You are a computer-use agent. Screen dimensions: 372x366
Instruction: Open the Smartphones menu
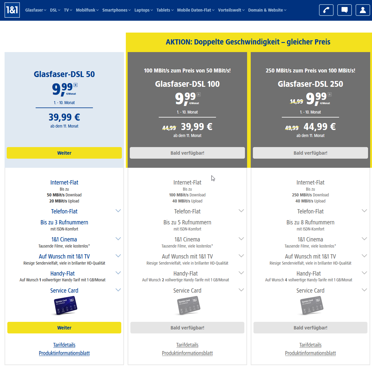coord(116,10)
